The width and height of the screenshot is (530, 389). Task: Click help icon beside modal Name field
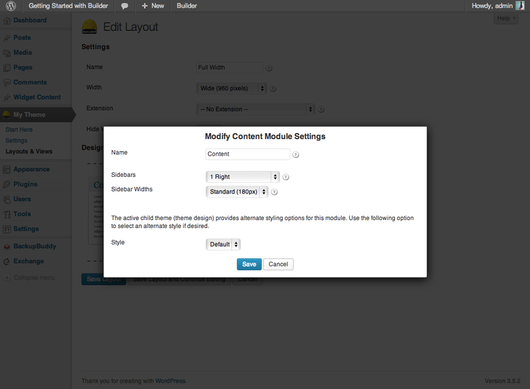(295, 155)
